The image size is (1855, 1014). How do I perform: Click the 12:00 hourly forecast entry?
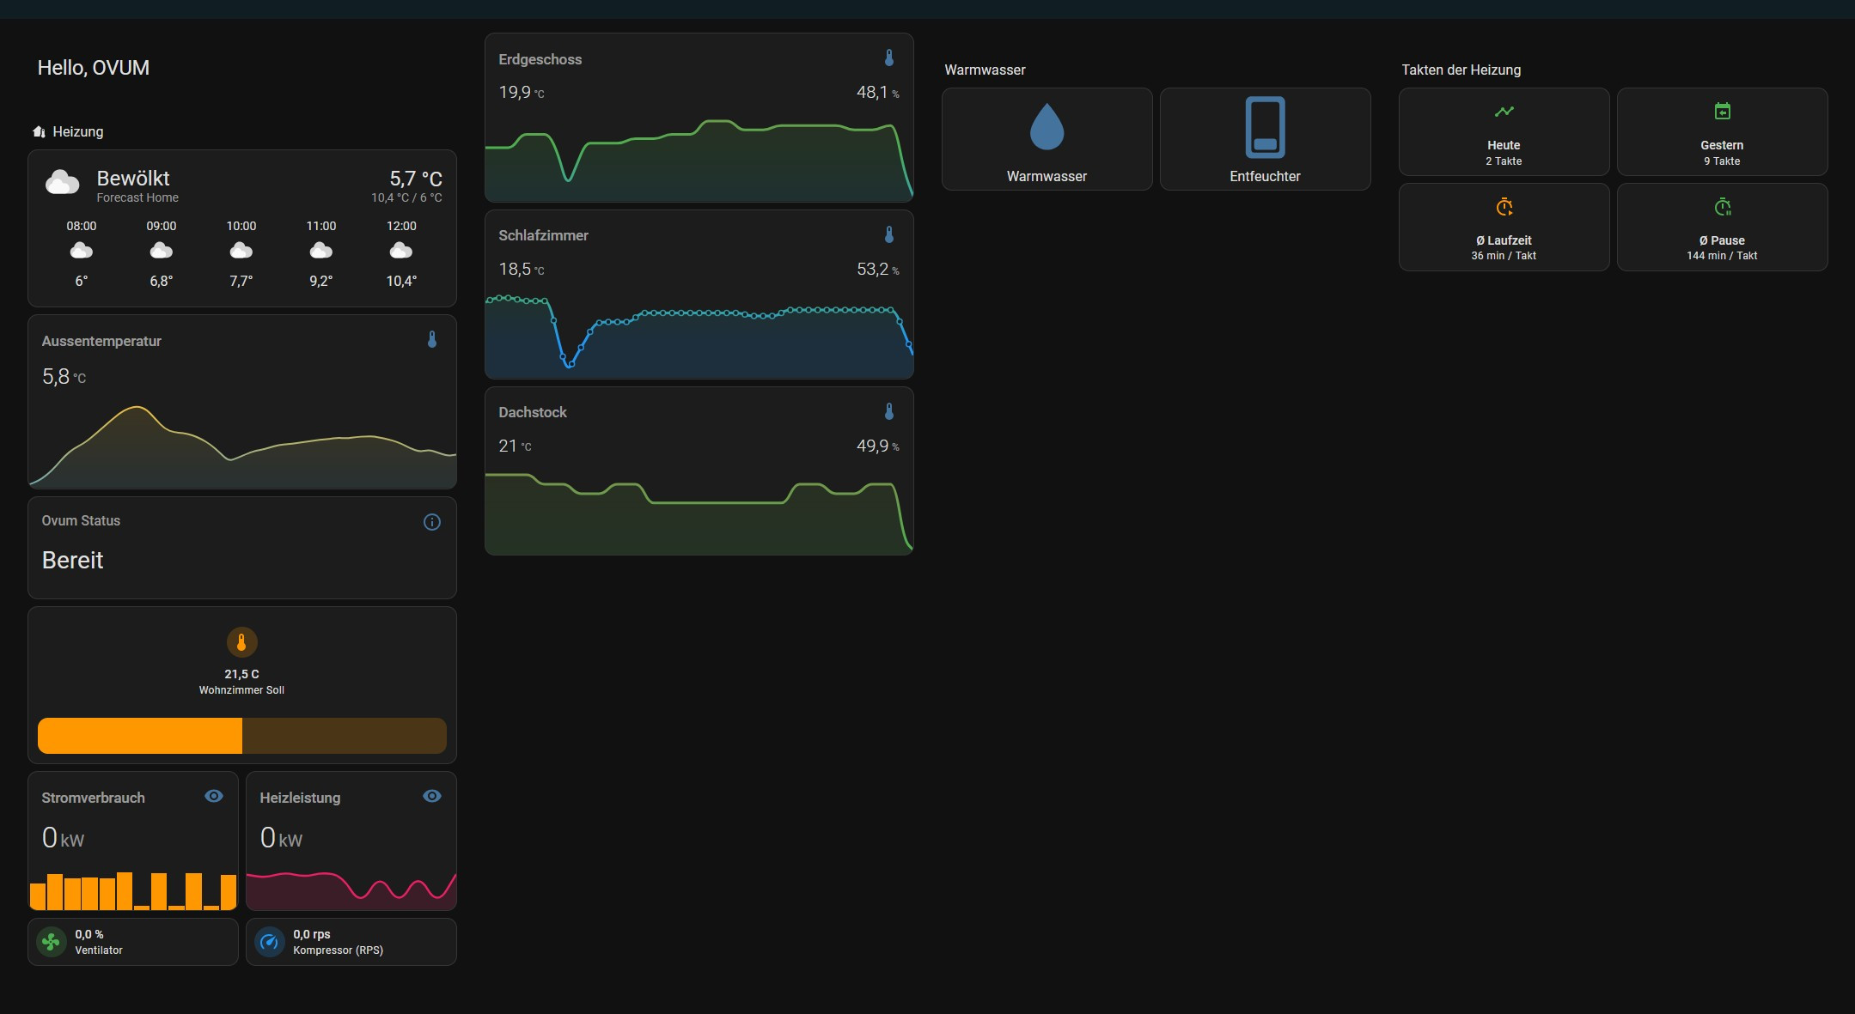pos(401,252)
